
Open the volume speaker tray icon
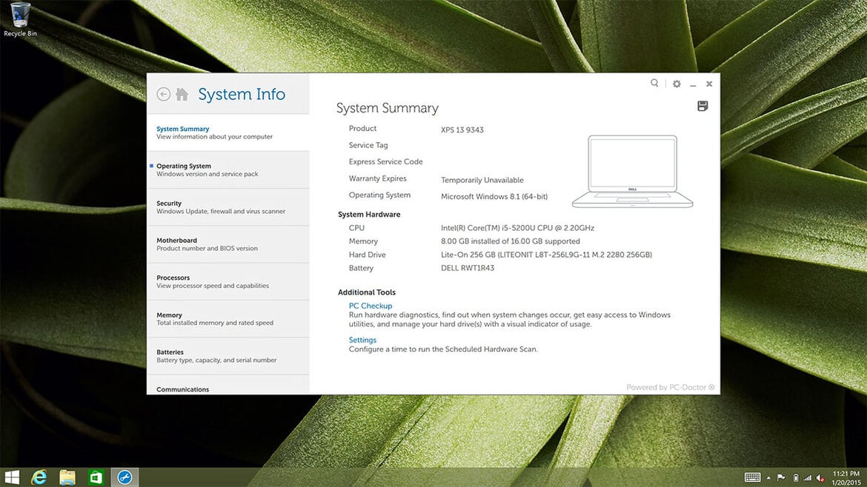click(x=820, y=477)
